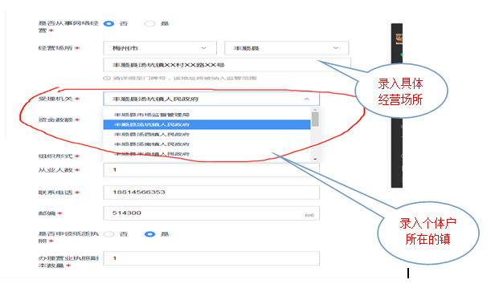Click the scrollbar thumb in the dropdown list

(x=315, y=120)
